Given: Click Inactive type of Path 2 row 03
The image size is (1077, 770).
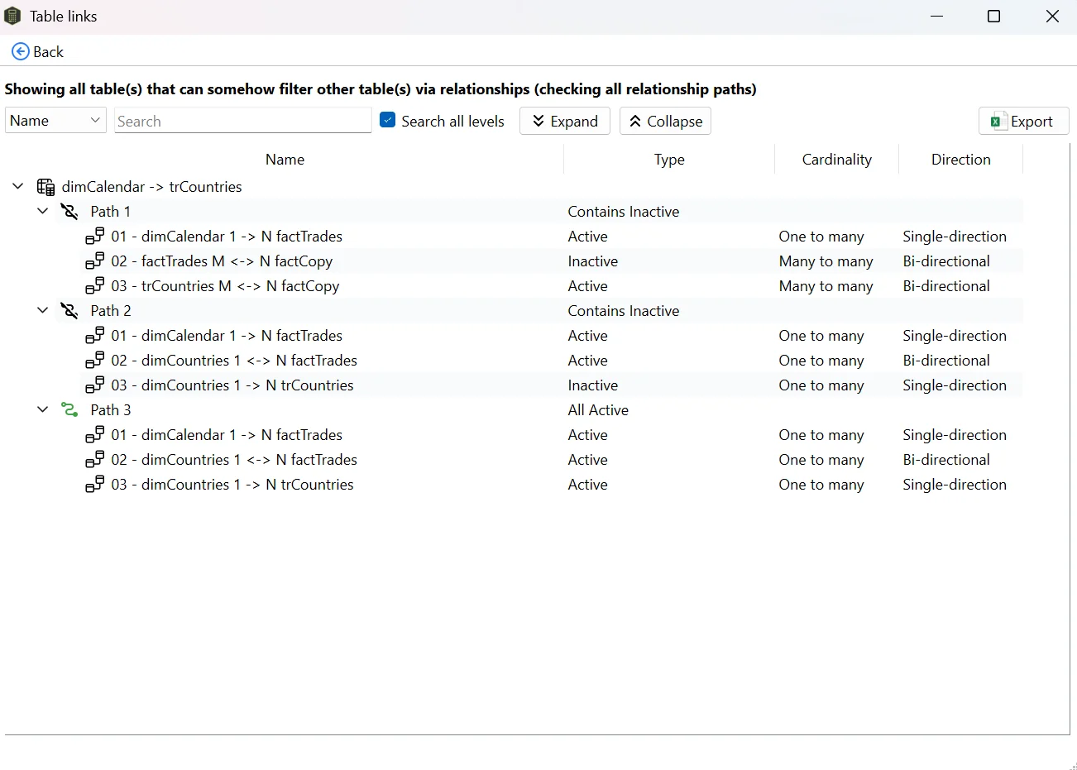Looking at the screenshot, I should [592, 385].
